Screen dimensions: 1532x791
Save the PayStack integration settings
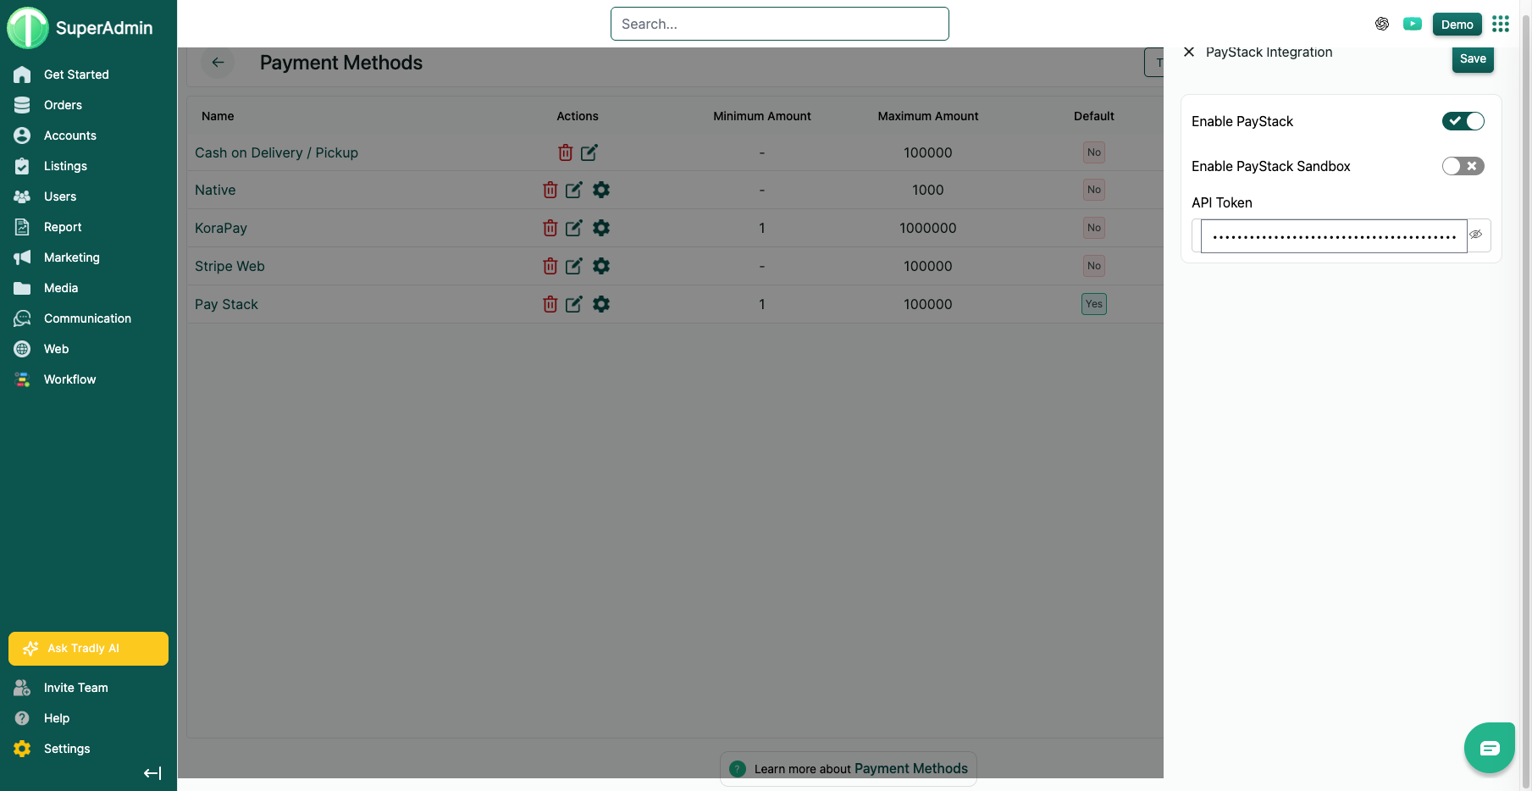1472,58
